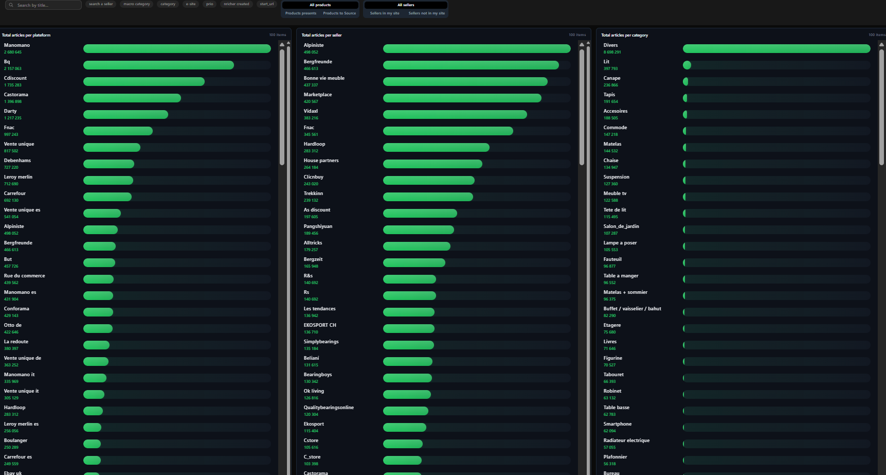Open the 'prio' filter chip
Screen dimensions: 886x475
pyautogui.click(x=210, y=4)
